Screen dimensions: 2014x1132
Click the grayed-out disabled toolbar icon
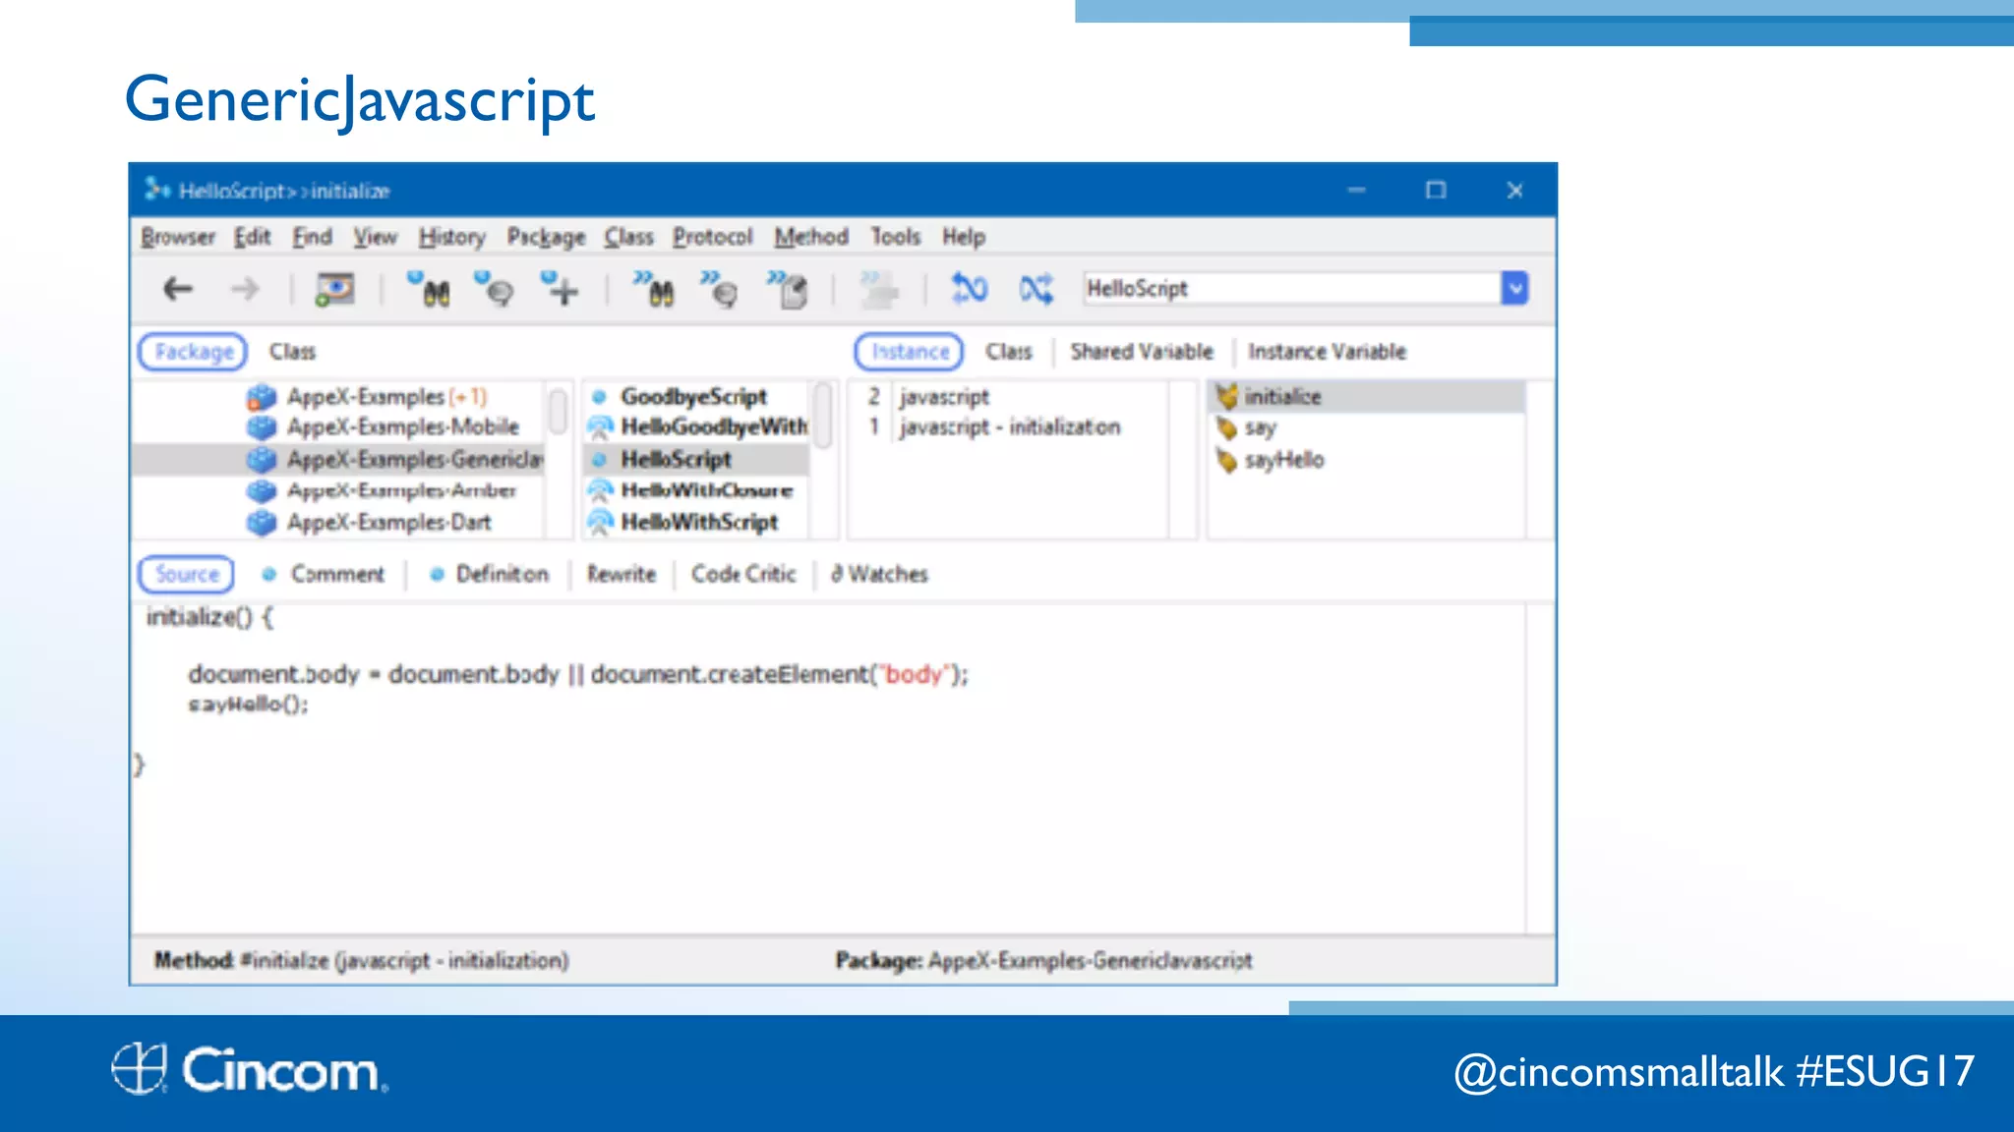pyautogui.click(x=878, y=289)
